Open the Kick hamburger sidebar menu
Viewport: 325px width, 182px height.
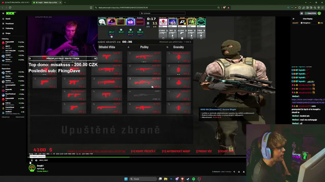[x=3, y=13]
